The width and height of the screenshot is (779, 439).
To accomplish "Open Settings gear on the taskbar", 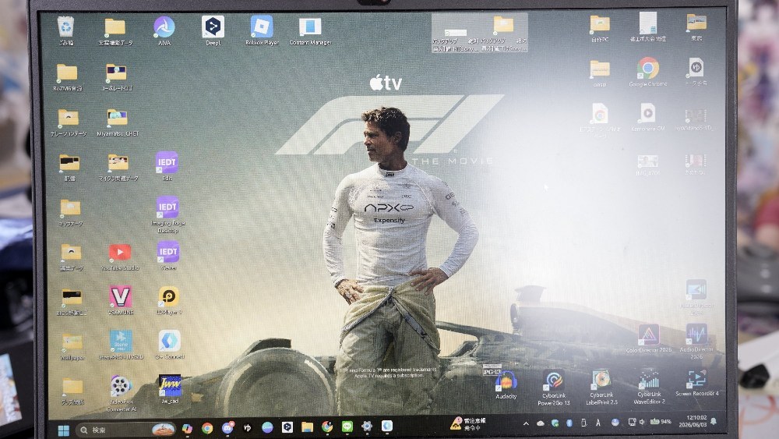I will [x=367, y=426].
